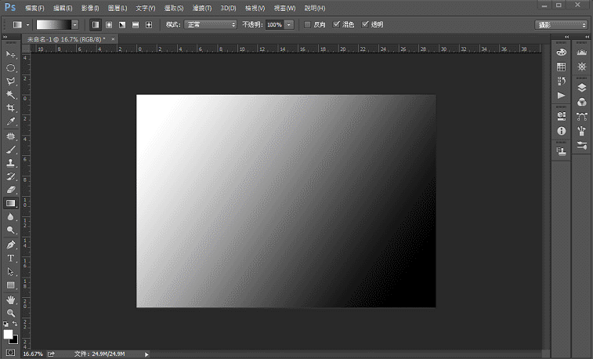Screen dimensions: 593x359
Task: Open the Swatches panel icon
Action: 561,67
